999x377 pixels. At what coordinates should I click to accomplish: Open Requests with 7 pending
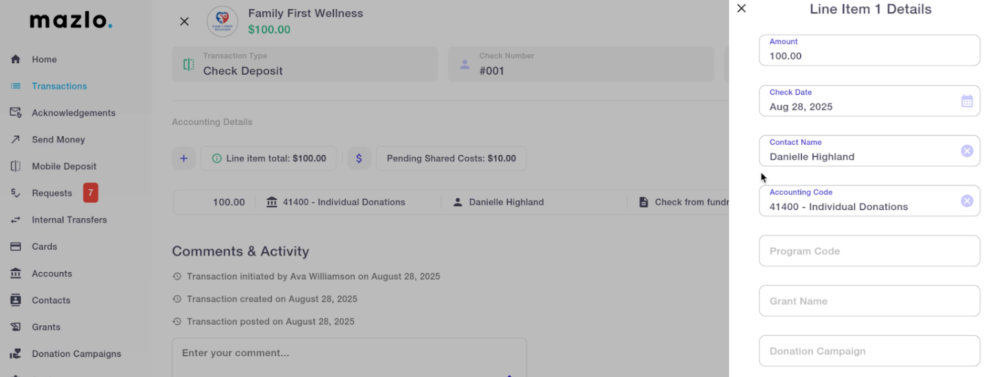52,193
